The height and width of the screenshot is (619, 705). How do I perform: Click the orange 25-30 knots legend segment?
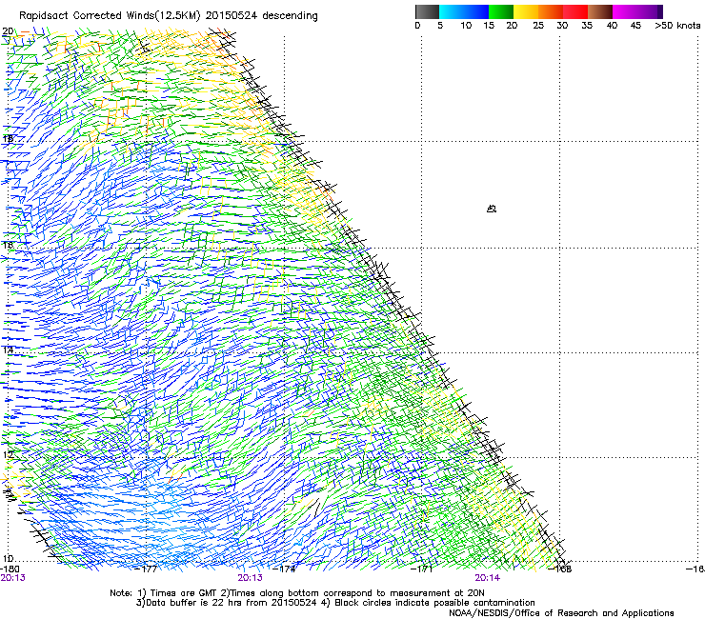551,11
